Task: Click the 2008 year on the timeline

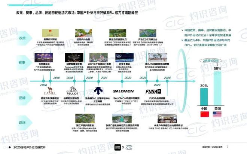Action: click(44, 85)
